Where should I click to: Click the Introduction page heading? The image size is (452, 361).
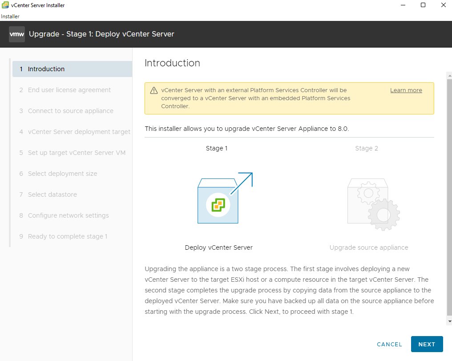172,63
